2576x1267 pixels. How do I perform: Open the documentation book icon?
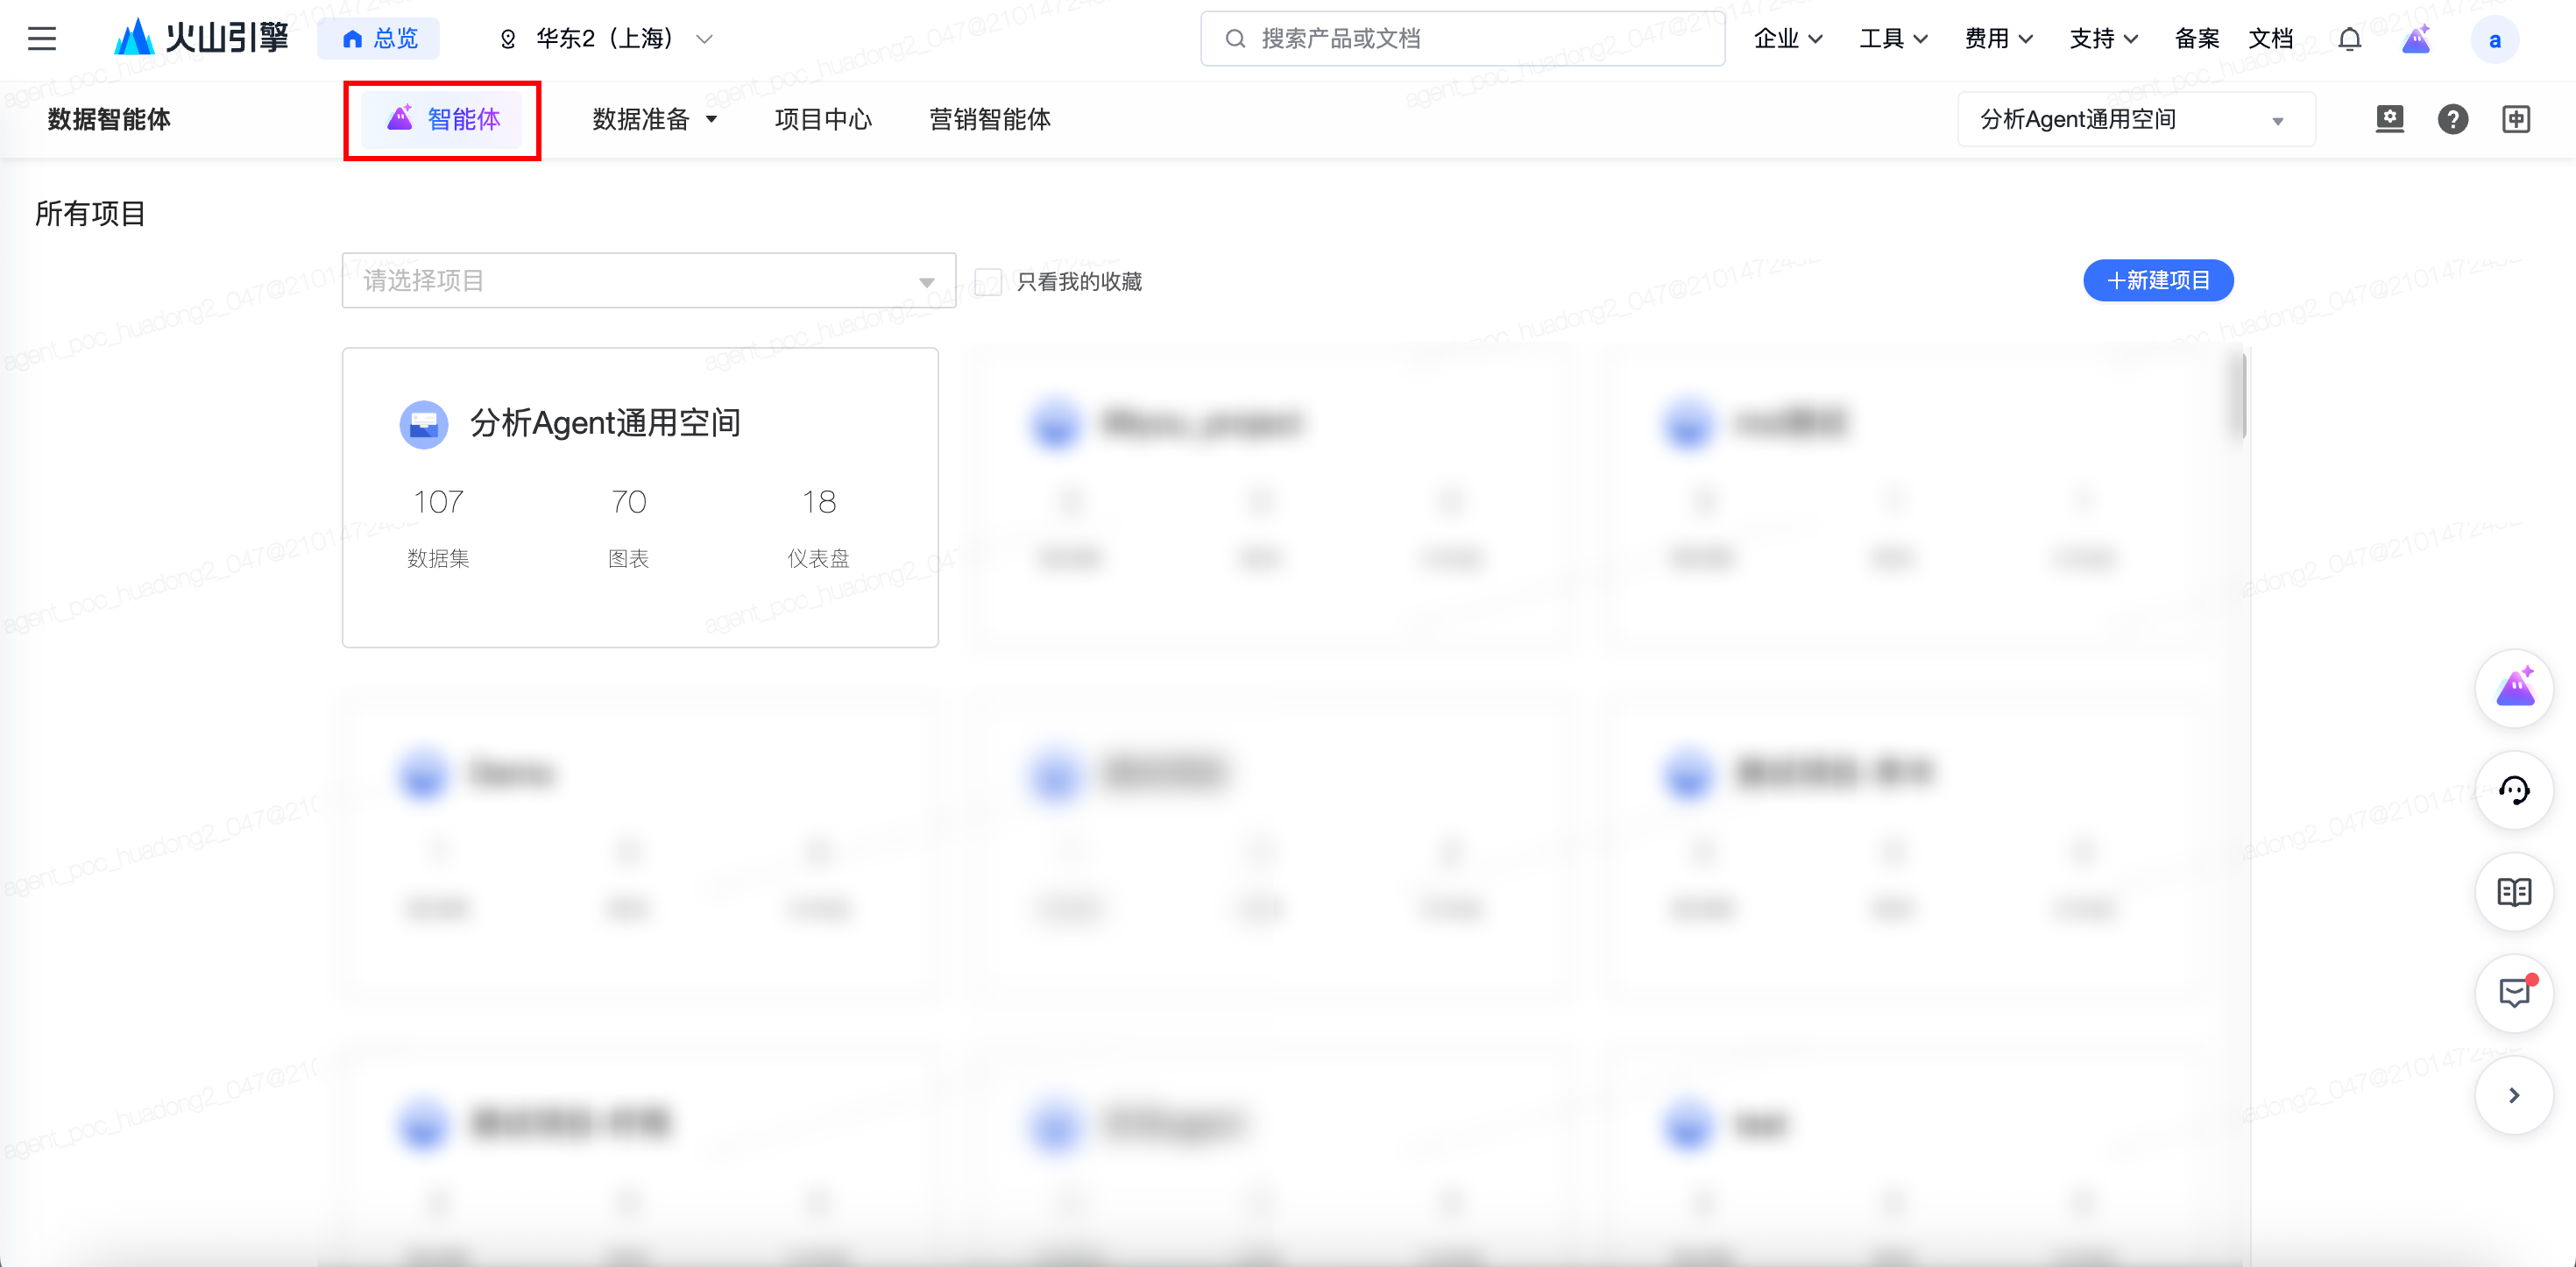point(2513,892)
